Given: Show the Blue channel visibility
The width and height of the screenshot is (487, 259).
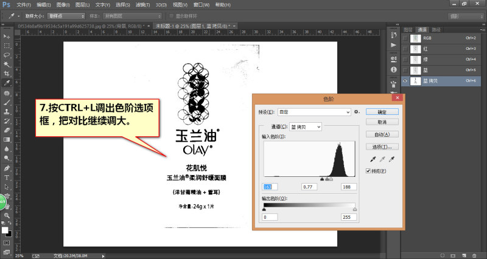Looking at the screenshot, I should click(405, 70).
